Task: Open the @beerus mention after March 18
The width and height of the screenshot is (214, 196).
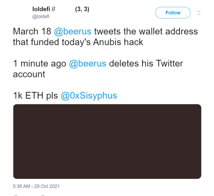Action: 72,31
